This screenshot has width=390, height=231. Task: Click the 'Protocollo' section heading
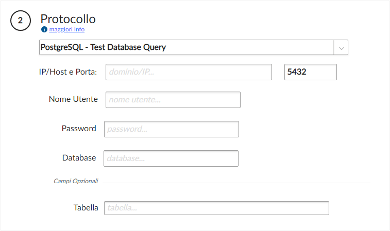[68, 19]
